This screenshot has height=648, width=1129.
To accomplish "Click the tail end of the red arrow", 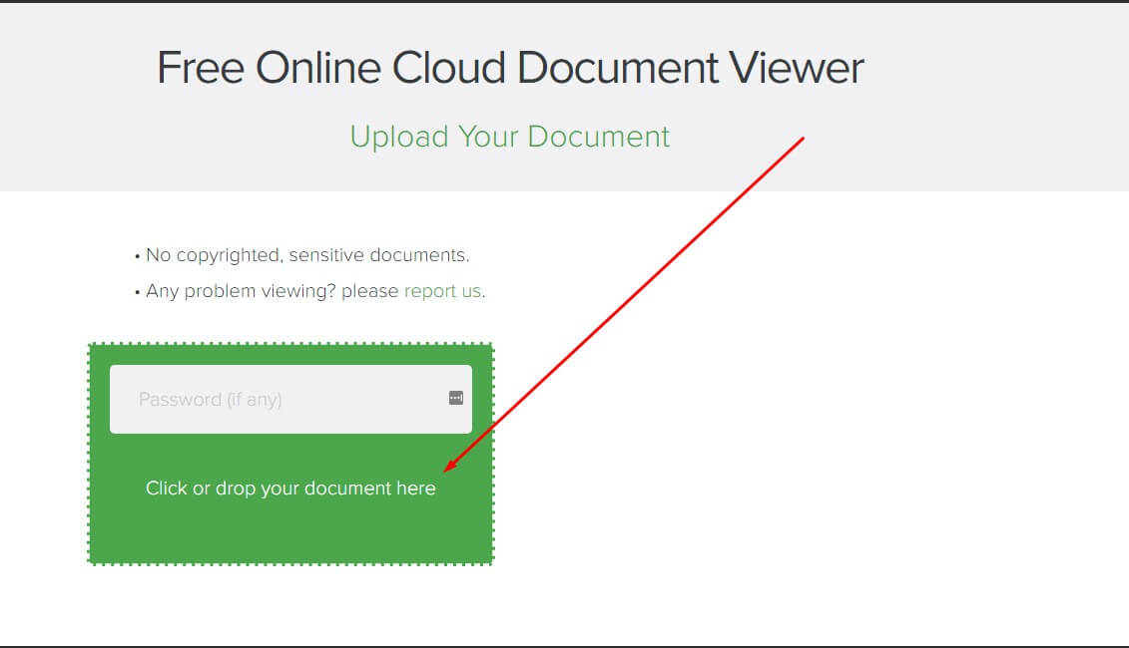I will tap(802, 139).
